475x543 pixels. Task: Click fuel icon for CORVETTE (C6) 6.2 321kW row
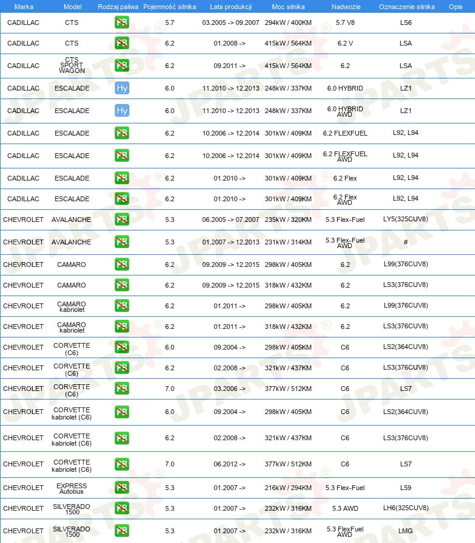121,368
